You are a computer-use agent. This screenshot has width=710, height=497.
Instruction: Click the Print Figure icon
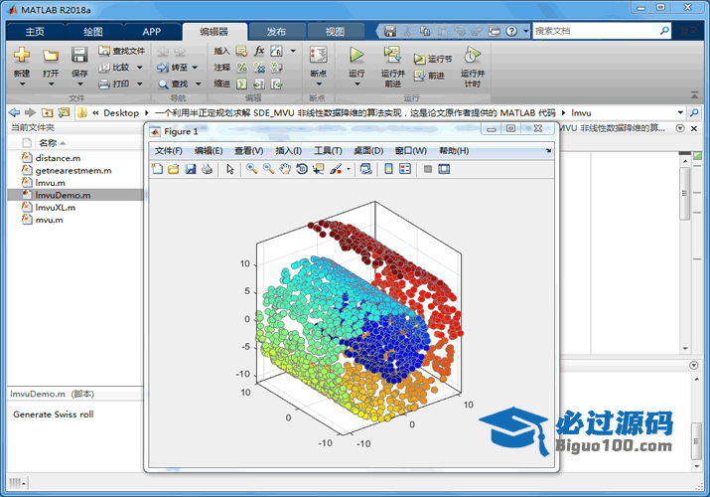click(207, 169)
